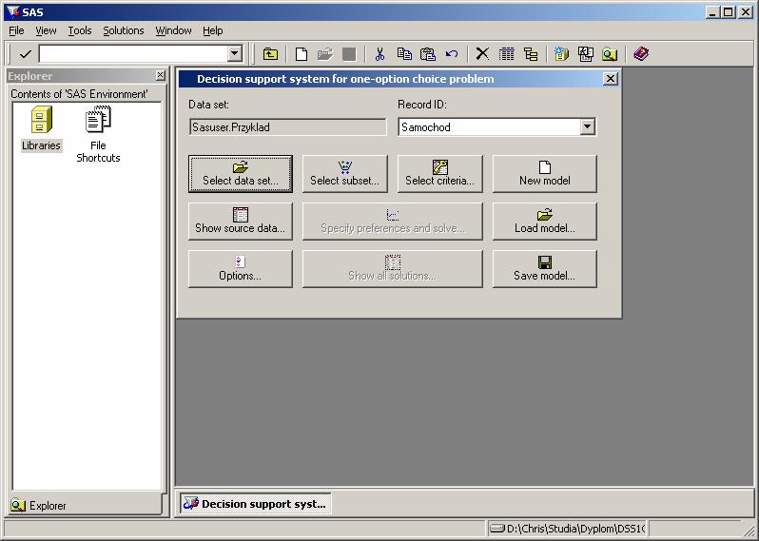
Task: Click the greyed Save toolbar icon
Action: 349,53
